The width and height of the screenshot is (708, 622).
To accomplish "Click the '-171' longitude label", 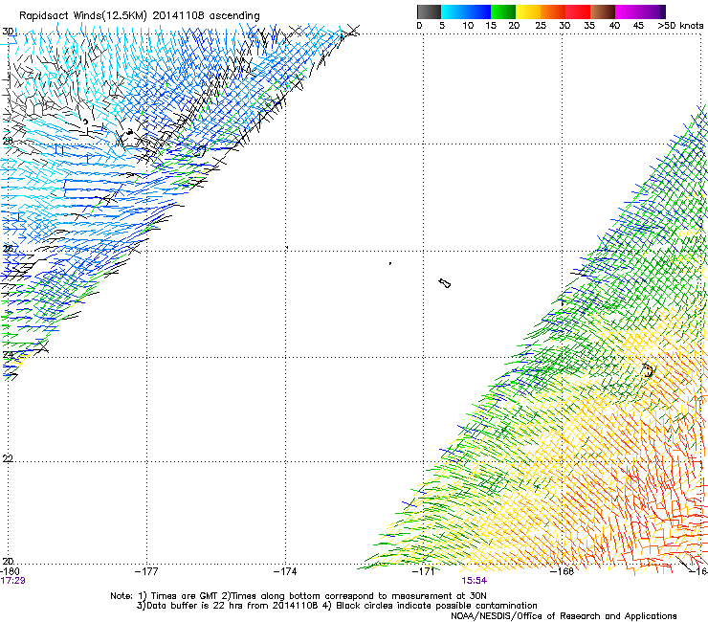I will point(424,571).
